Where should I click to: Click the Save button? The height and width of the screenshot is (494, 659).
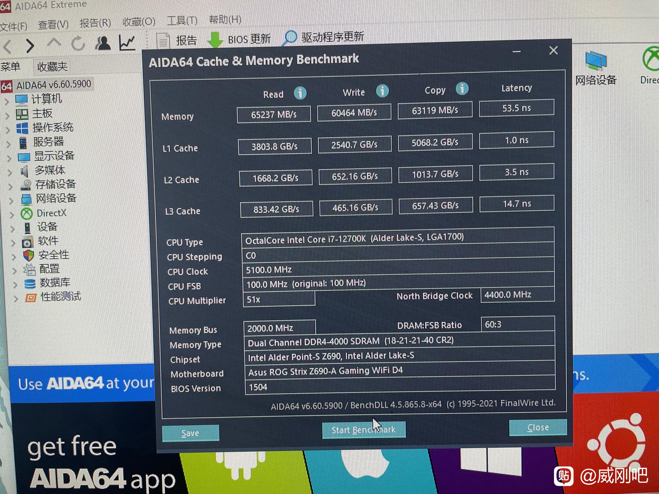pos(190,433)
